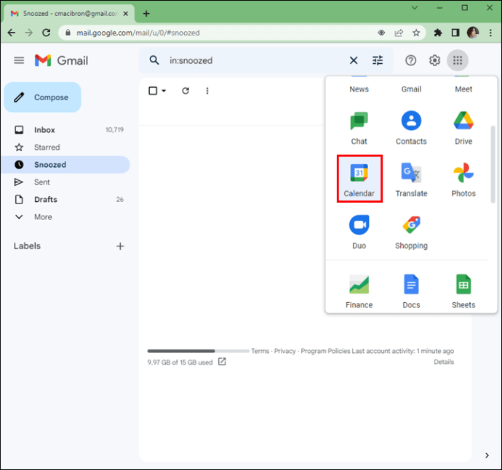
Task: Click the Gmail logo
Action: [x=61, y=60]
